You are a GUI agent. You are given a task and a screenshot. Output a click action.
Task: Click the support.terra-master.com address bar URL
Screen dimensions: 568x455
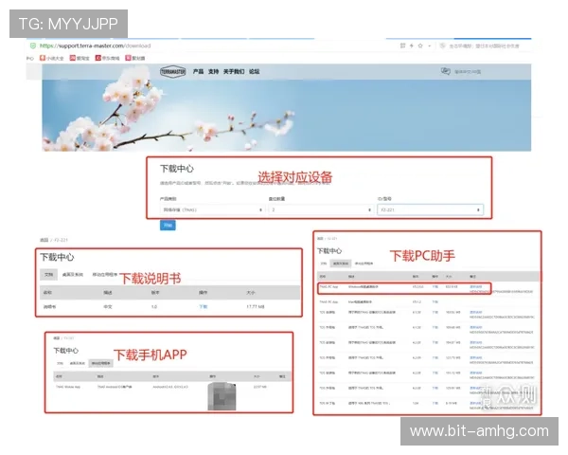(95, 45)
